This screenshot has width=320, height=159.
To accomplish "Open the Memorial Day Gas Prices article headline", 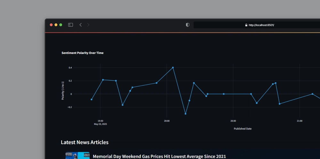I will click(x=159, y=156).
